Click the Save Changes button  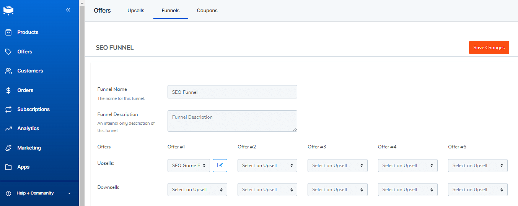tap(489, 48)
